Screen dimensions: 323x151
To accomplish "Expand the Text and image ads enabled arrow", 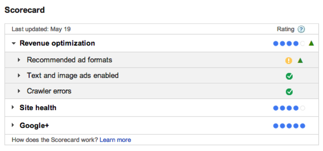I will 19,76.
